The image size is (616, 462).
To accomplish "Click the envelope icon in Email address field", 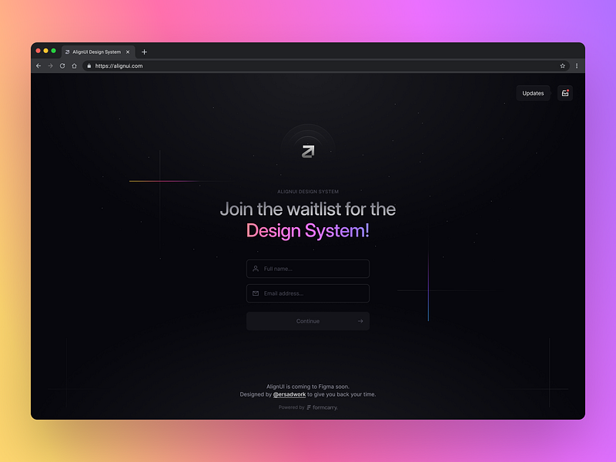I will [x=255, y=293].
